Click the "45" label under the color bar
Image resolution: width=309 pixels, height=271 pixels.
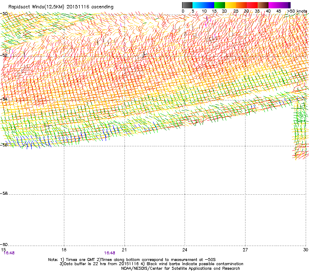279,11
